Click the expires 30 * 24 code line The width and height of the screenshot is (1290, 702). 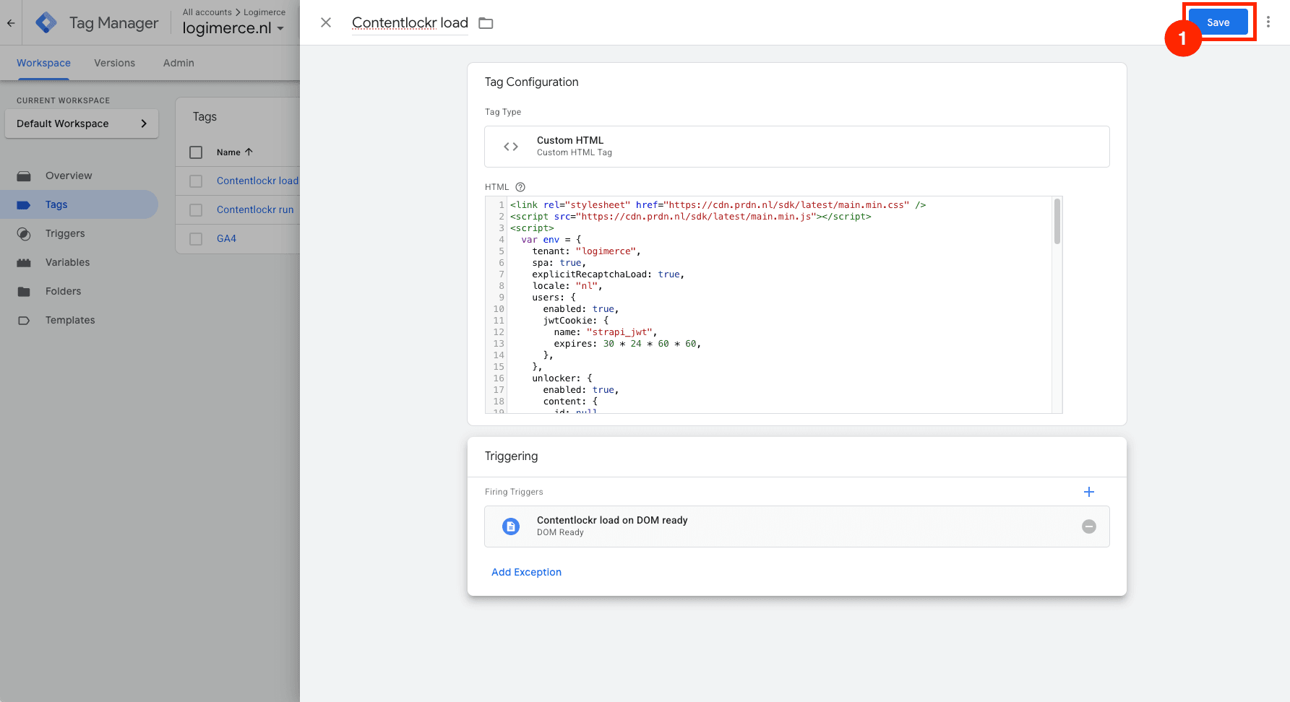click(x=627, y=344)
